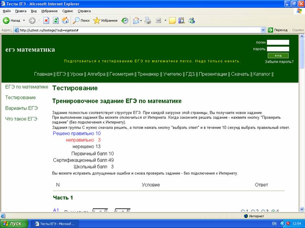Go to the Home page icon
This screenshot has width=305, height=228.
(x=66, y=20)
